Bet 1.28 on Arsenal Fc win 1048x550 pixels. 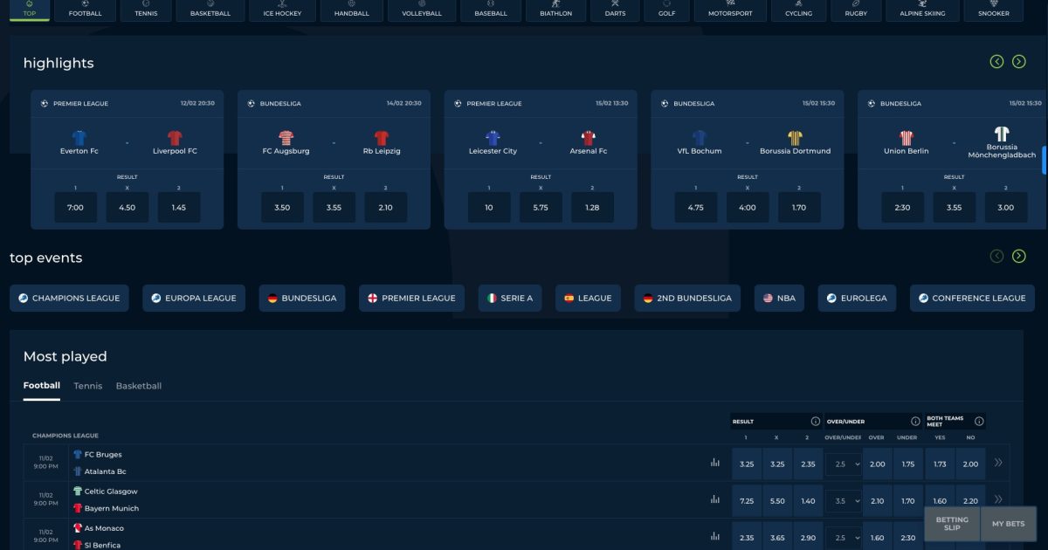[x=592, y=208]
